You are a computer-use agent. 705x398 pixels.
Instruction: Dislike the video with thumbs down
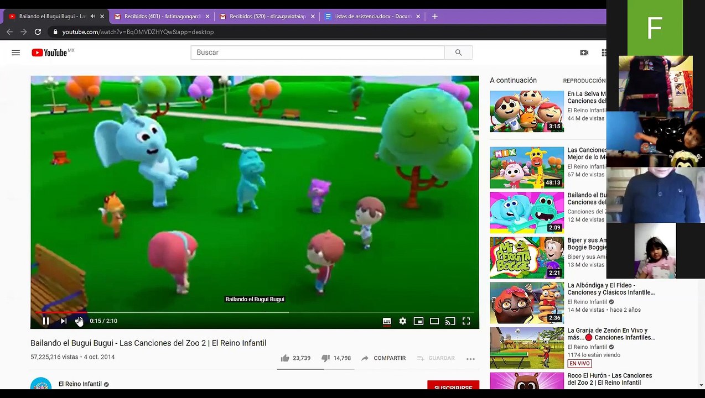[x=325, y=358]
